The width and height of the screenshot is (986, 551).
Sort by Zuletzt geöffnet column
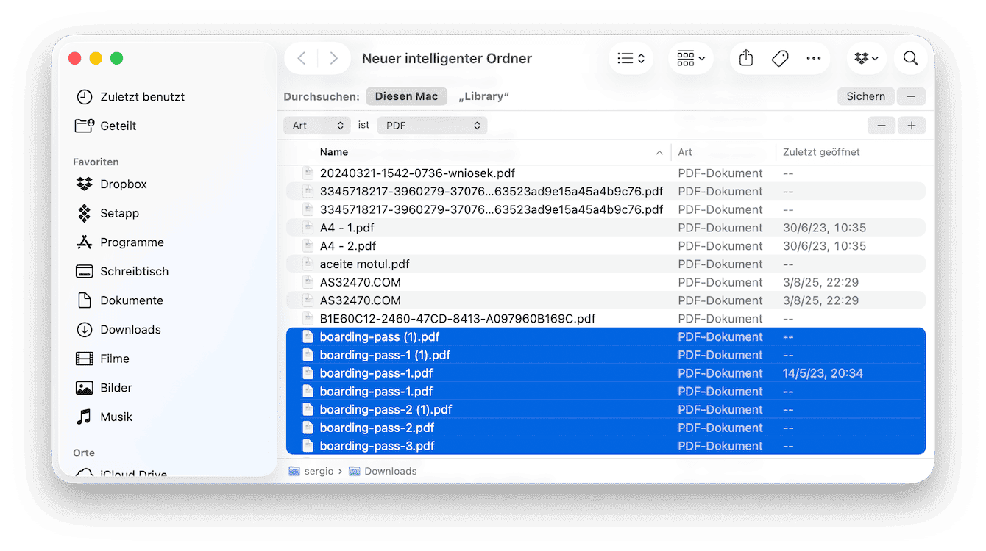click(821, 152)
